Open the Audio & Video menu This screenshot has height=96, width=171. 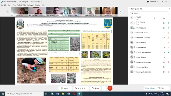pos(21,5)
